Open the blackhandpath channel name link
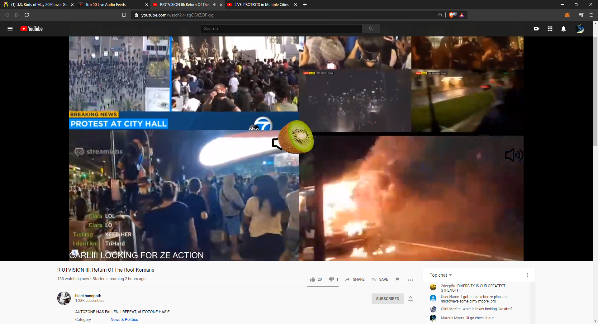 click(x=88, y=296)
